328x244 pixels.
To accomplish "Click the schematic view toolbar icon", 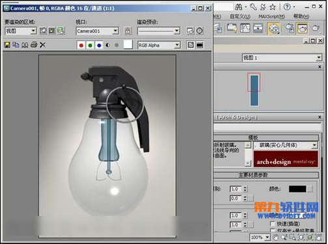I will click(x=258, y=28).
